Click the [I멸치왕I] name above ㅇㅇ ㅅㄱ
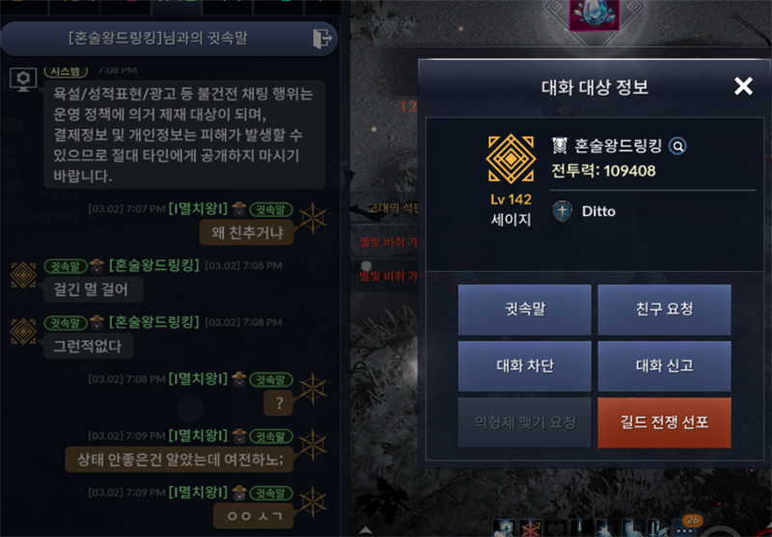The height and width of the screenshot is (537, 772). 198,493
